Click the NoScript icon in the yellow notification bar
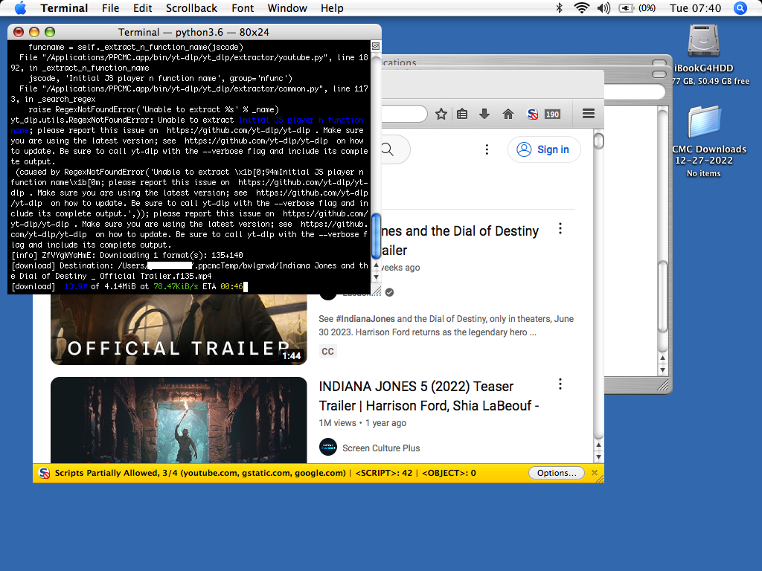This screenshot has height=571, width=762. [x=44, y=473]
